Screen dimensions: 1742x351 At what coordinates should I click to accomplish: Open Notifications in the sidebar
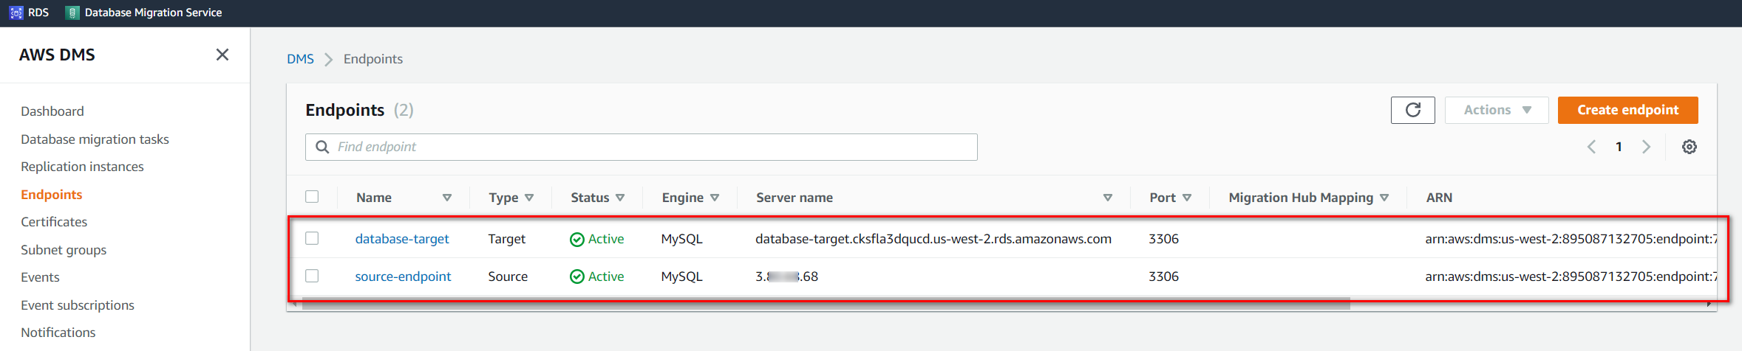click(58, 333)
